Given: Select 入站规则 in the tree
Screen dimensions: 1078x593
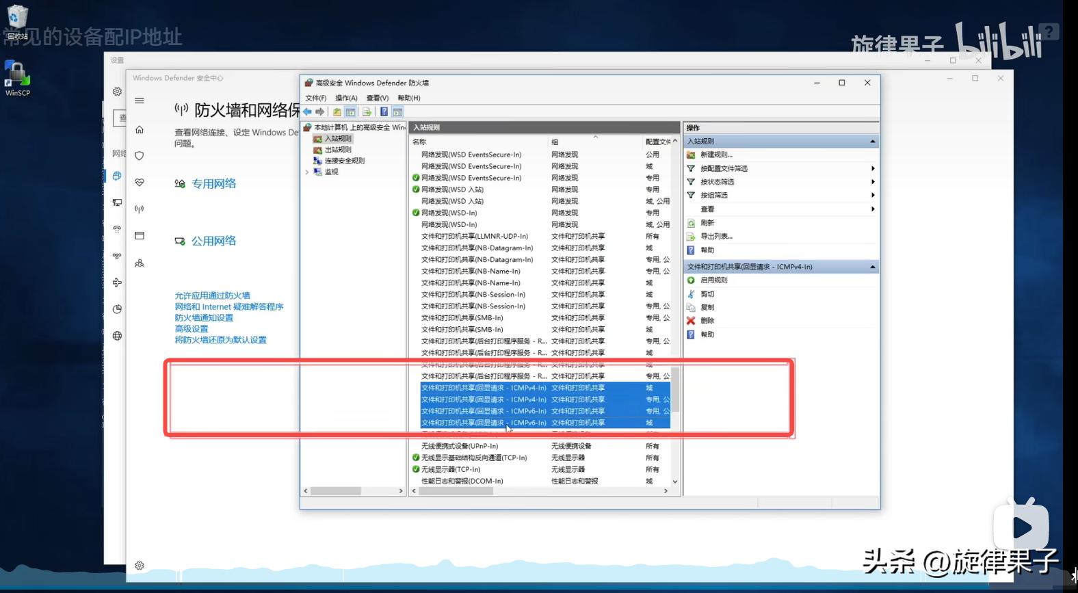Looking at the screenshot, I should 338,139.
